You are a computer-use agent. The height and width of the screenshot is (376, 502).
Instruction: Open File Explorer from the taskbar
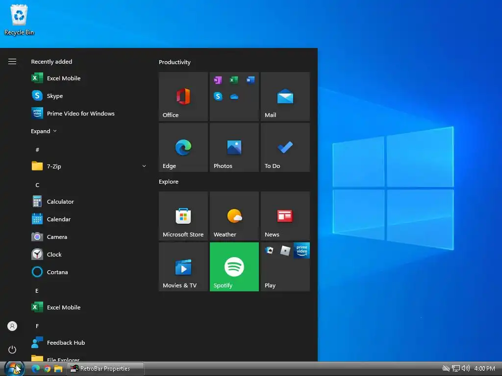point(58,369)
